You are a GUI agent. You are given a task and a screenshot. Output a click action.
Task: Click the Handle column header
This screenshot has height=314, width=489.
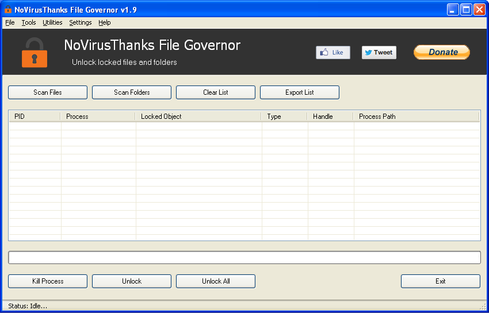(330, 117)
